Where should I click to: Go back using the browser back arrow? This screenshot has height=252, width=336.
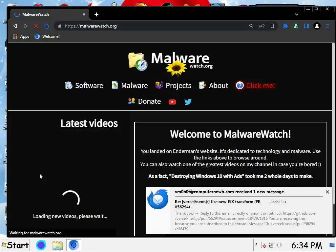coord(15,26)
